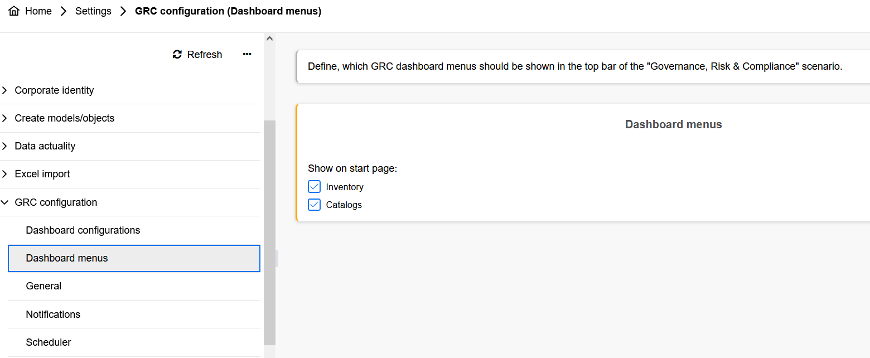The image size is (870, 358).
Task: Click the Home house icon in breadcrumb
Action: [14, 11]
